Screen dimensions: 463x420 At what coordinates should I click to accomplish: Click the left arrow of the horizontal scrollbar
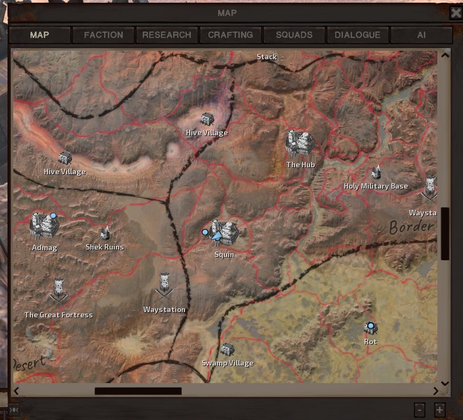17,392
